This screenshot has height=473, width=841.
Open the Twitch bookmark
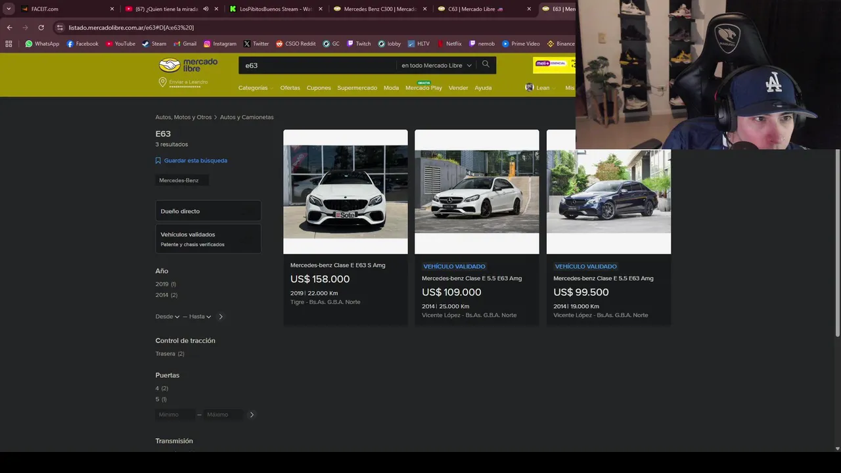tap(359, 44)
